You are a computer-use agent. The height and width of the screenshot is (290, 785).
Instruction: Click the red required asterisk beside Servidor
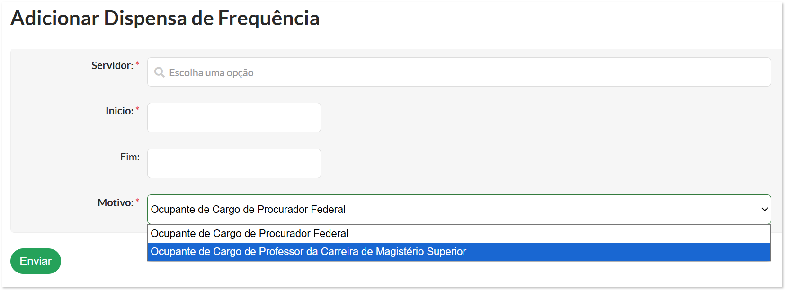click(x=137, y=63)
